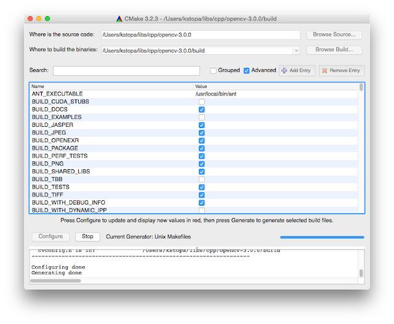Focus the source code path field
This screenshot has width=394, height=324.
point(201,35)
